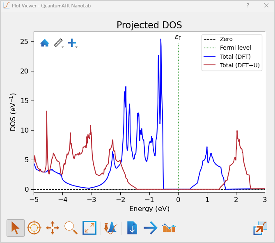Click the blue right arrow icon
The image size is (275, 243).
click(x=151, y=227)
